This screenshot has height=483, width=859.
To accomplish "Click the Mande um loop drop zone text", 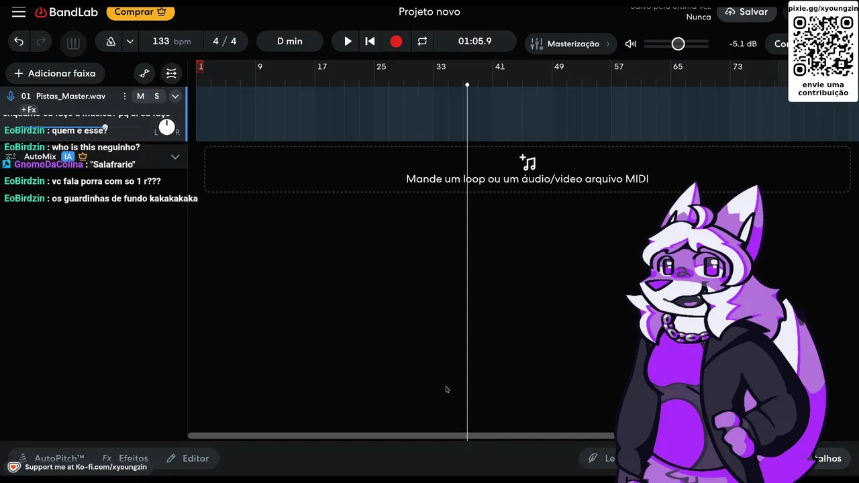I will (x=527, y=179).
